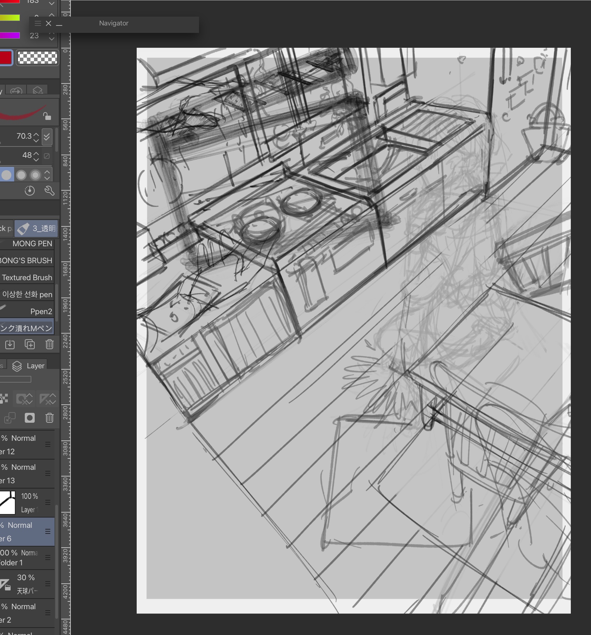The height and width of the screenshot is (635, 591).
Task: Click the import sub tool download icon
Action: (x=10, y=344)
